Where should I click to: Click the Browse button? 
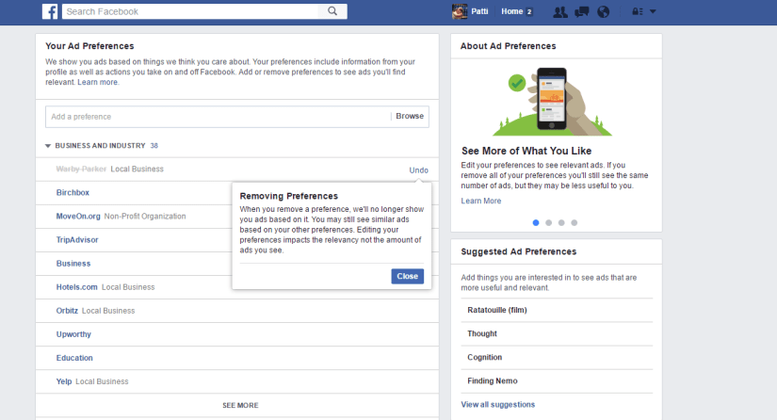click(x=410, y=116)
